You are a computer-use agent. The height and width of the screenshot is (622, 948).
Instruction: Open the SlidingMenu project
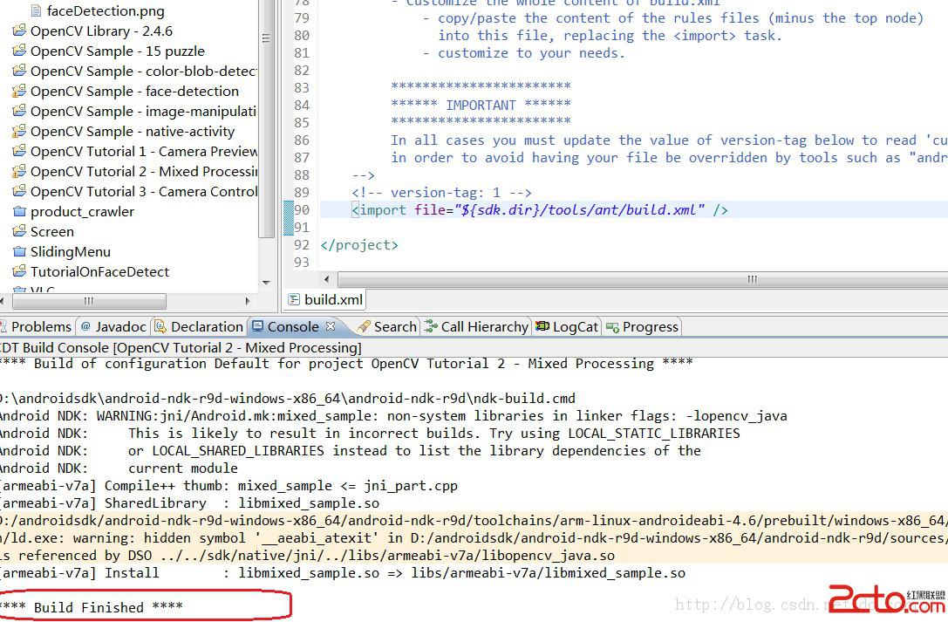70,251
